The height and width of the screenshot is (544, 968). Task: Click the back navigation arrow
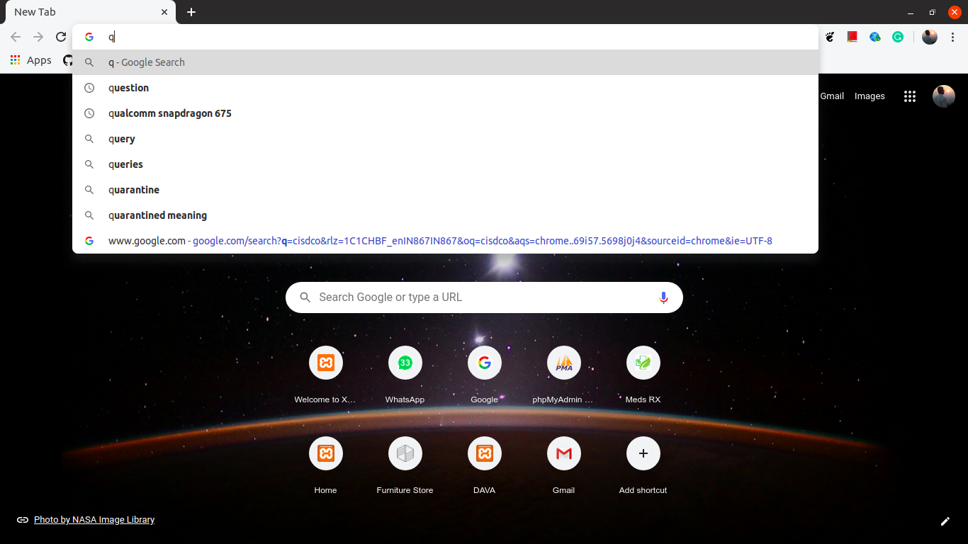pos(16,38)
